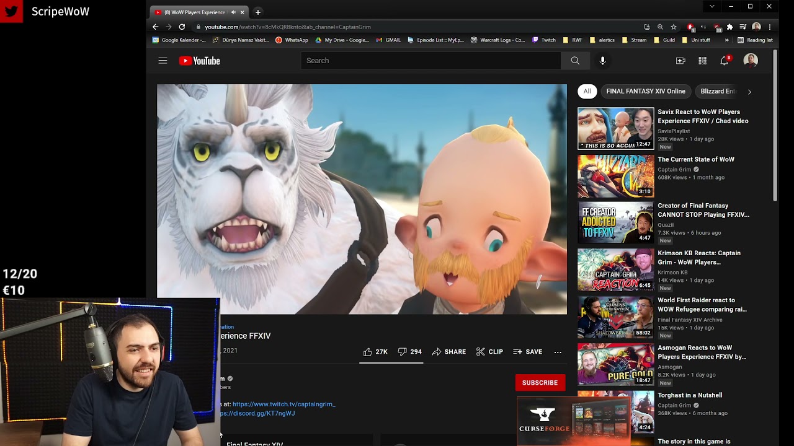Start voice search with the microphone

pyautogui.click(x=602, y=61)
